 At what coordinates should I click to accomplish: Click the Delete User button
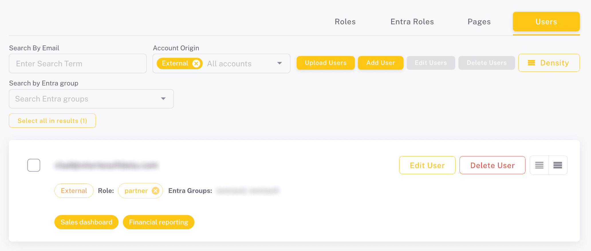pyautogui.click(x=492, y=165)
